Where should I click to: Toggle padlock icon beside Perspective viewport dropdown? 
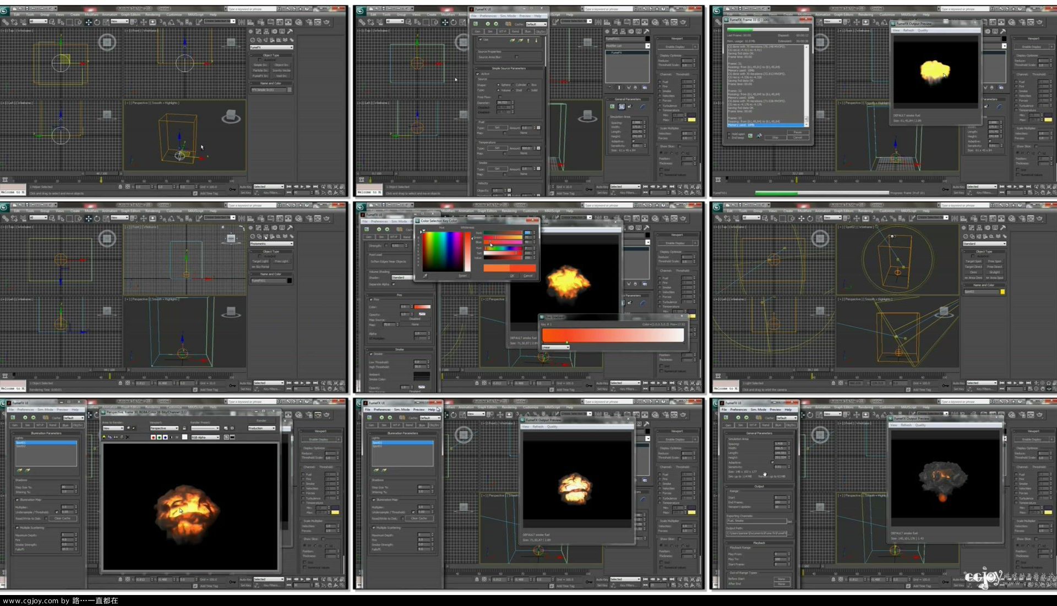click(184, 428)
